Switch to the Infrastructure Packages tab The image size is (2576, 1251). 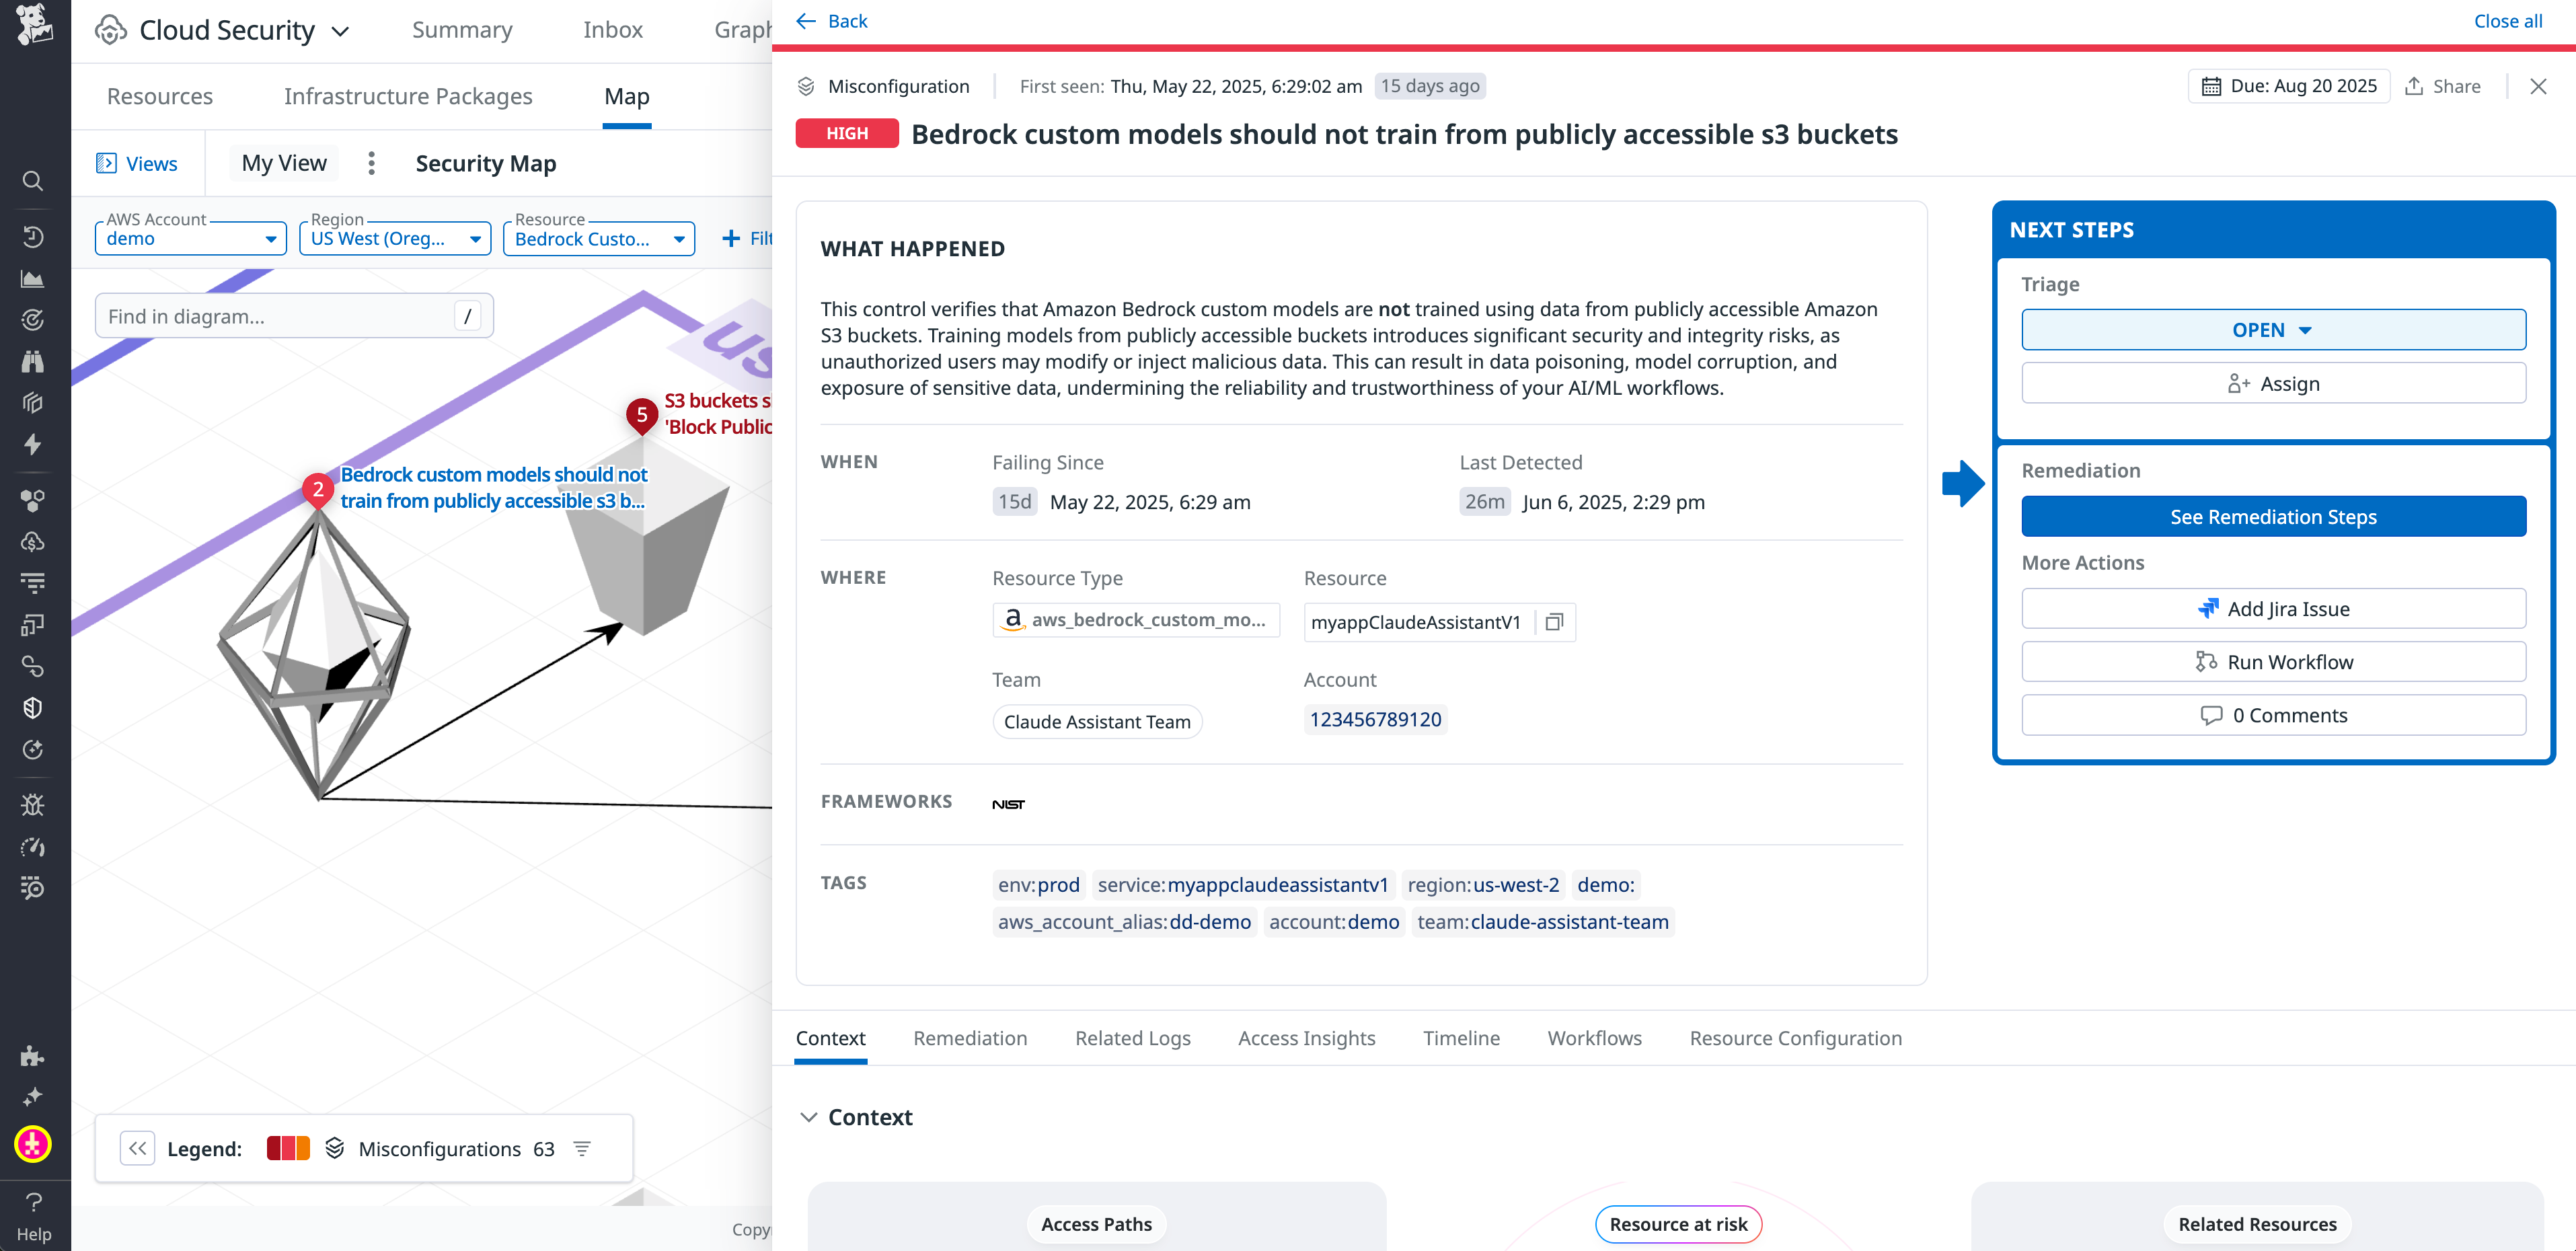point(408,96)
